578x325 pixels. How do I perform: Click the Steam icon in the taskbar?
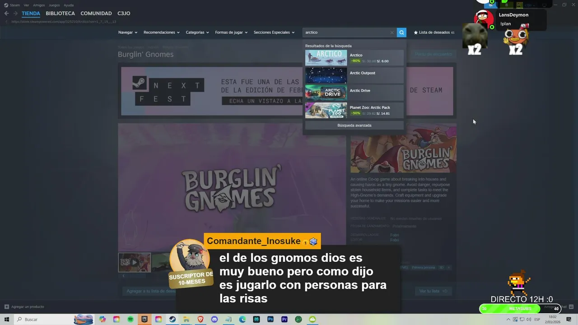[x=172, y=320]
